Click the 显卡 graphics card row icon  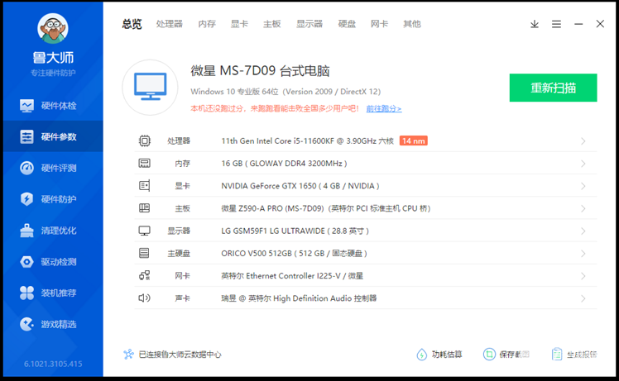tap(145, 186)
